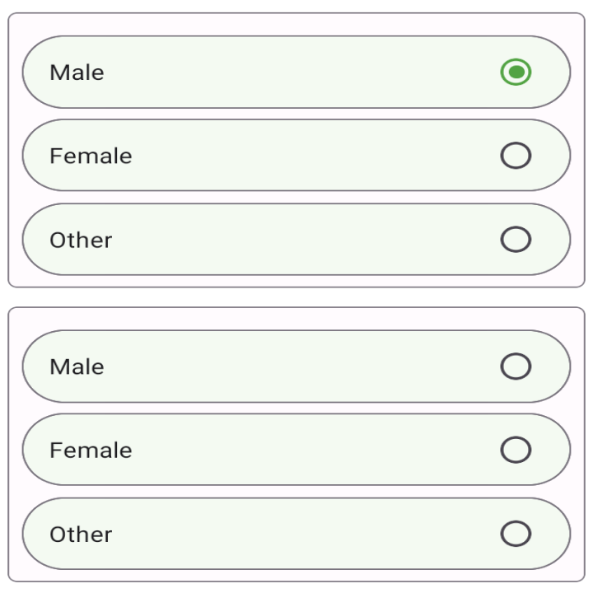Tap the middle of lower Other option row
The image size is (593, 593).
click(x=296, y=534)
